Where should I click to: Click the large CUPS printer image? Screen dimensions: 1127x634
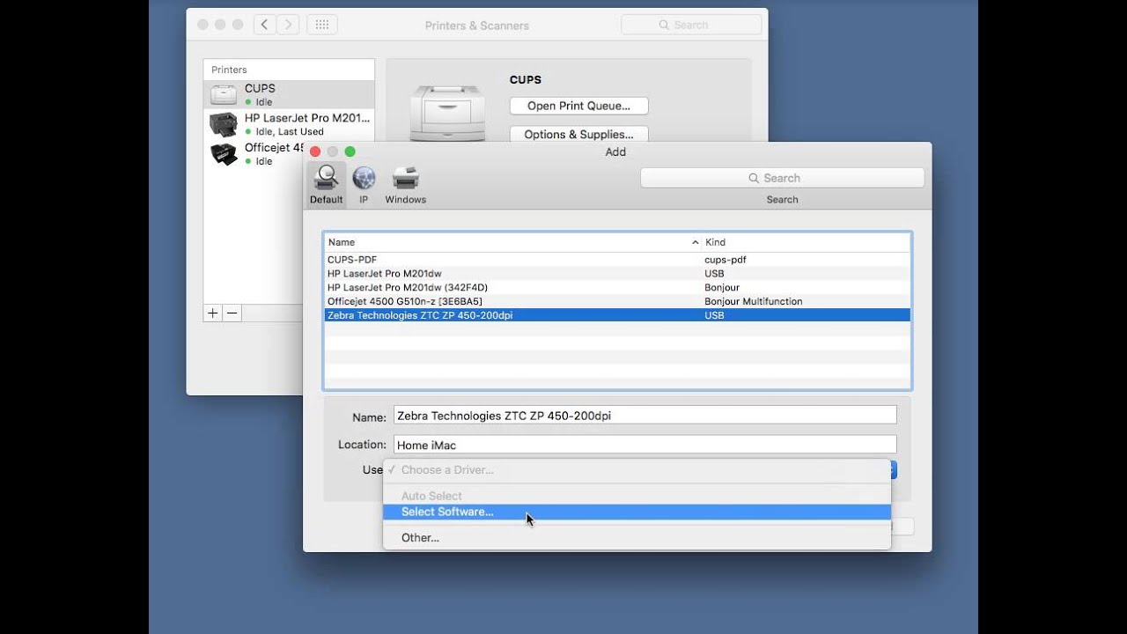[x=447, y=113]
